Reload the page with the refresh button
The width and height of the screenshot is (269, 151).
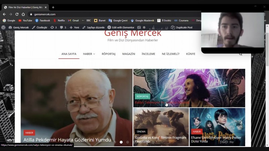tap(17, 14)
